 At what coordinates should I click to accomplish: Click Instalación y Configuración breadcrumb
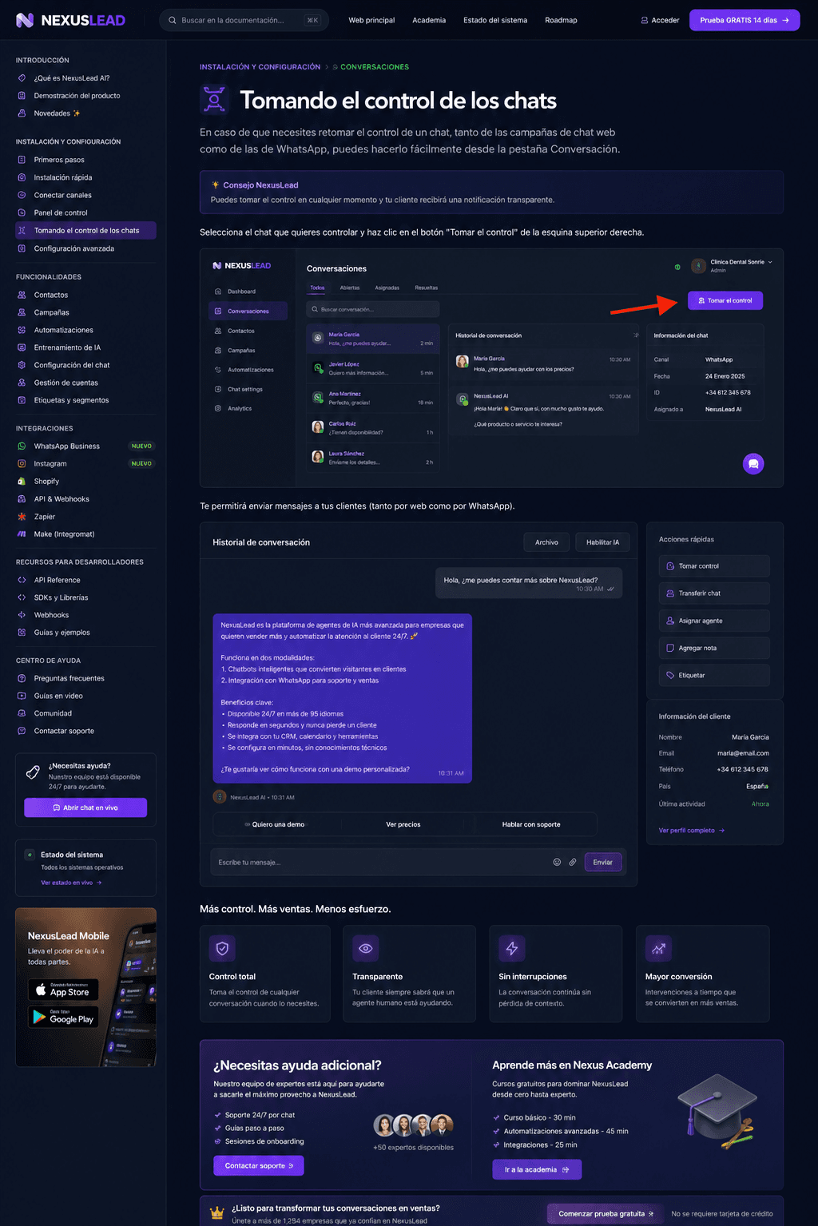click(260, 67)
